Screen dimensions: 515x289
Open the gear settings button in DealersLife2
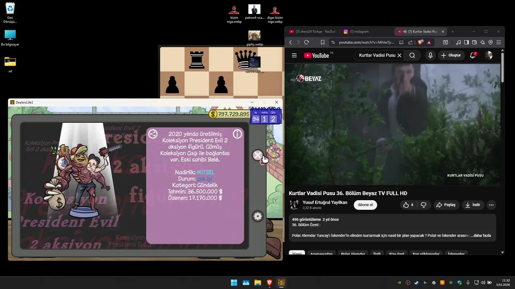pyautogui.click(x=257, y=216)
